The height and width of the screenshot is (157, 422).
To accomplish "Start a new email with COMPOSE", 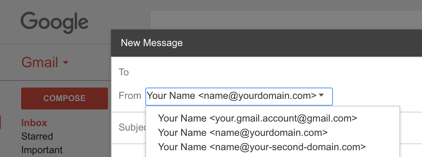I will click(65, 98).
